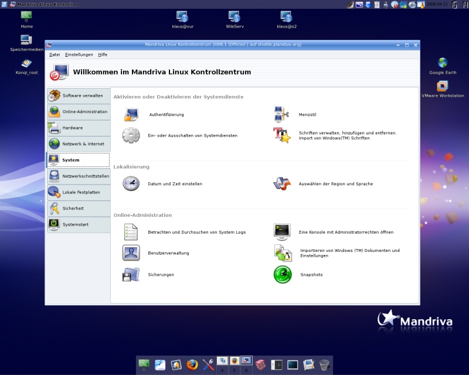Launch Firefox from the bottom dock
Image resolution: width=469 pixels, height=375 pixels.
click(192, 365)
